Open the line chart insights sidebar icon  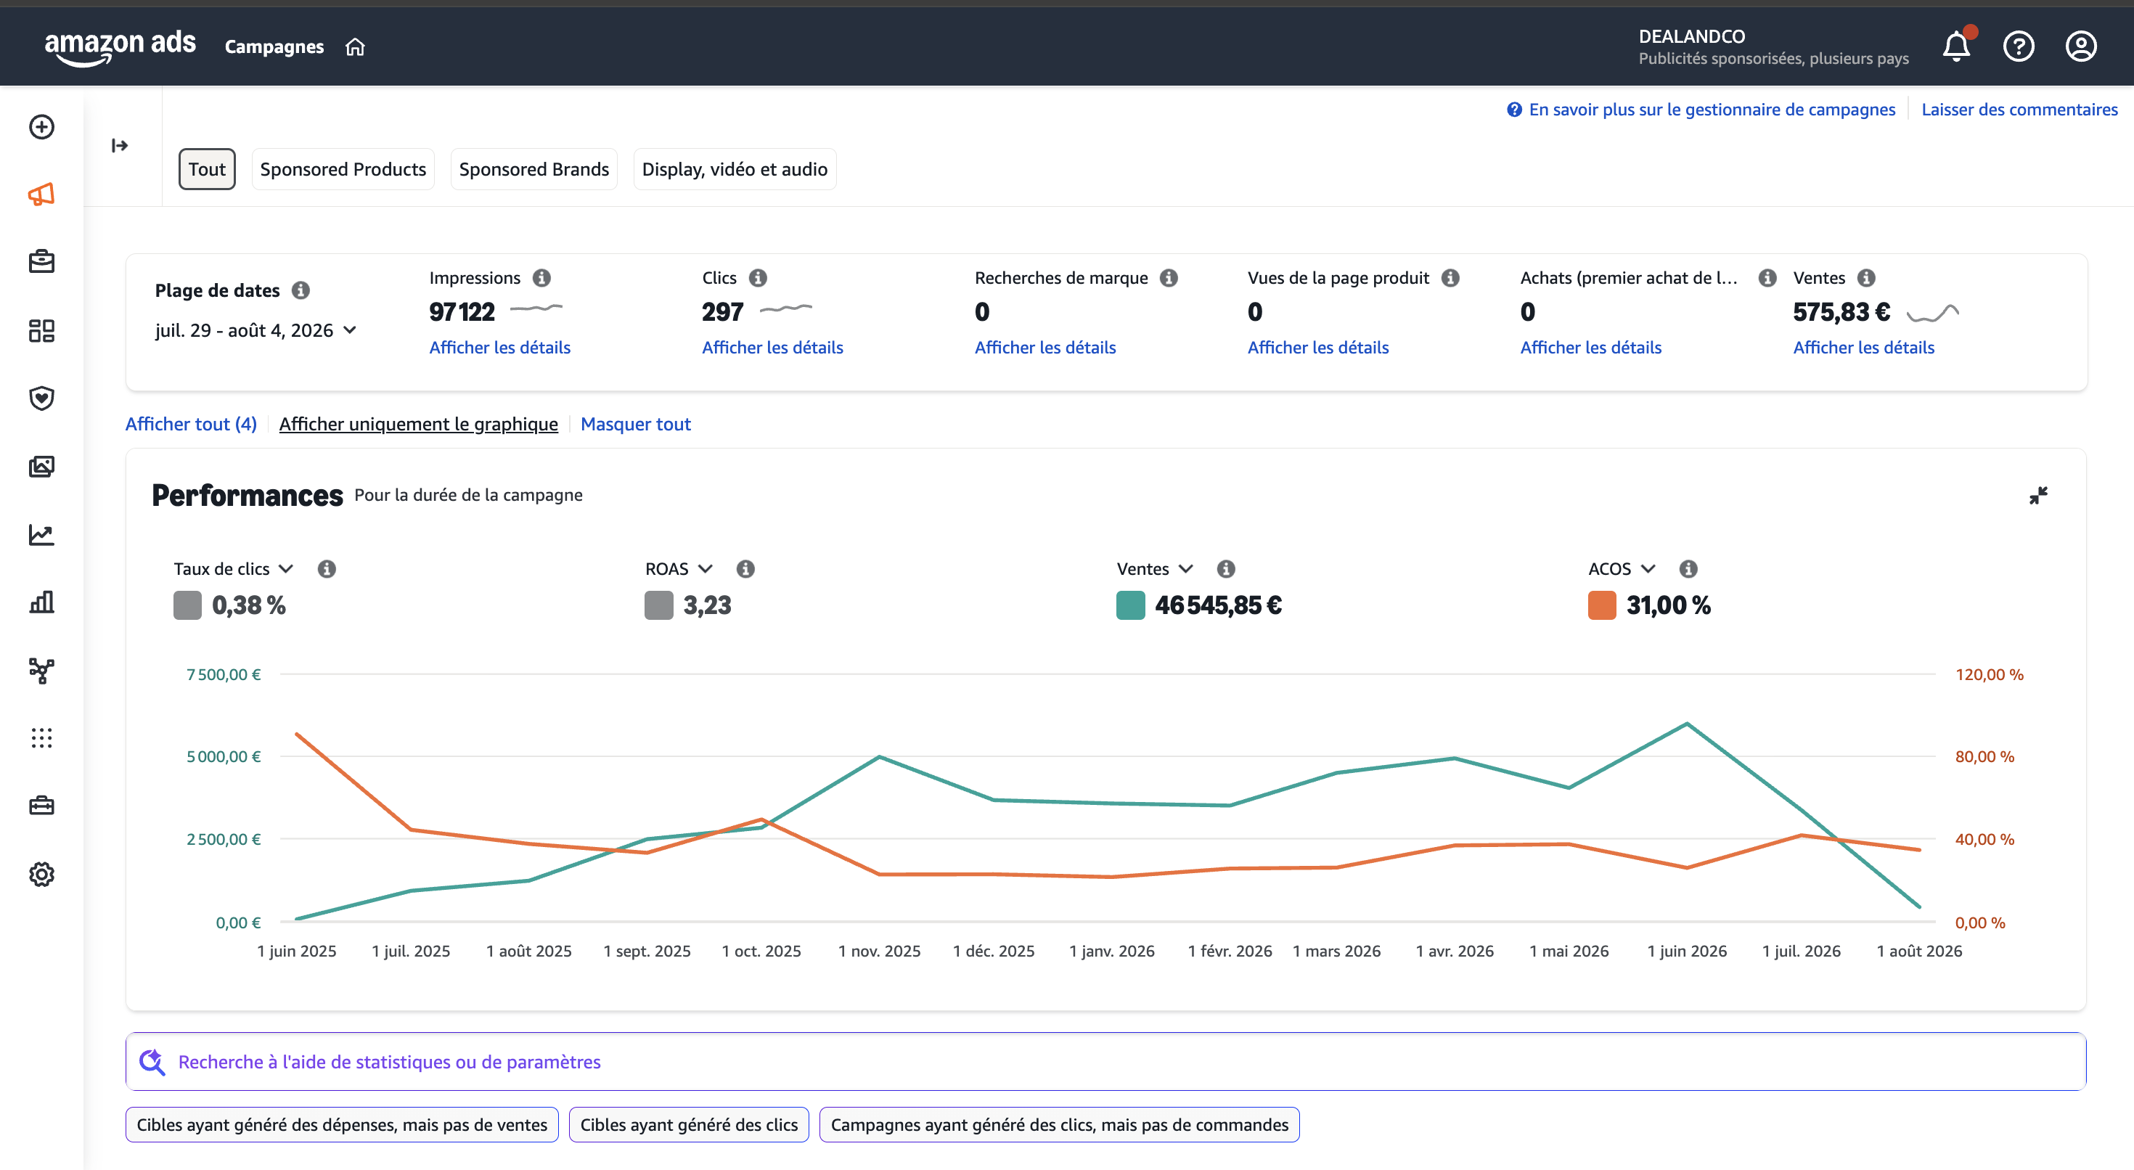click(x=41, y=534)
